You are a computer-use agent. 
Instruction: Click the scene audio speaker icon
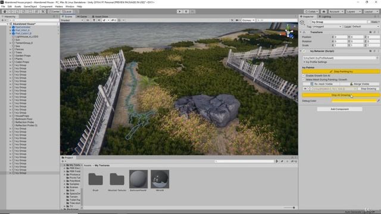(x=99, y=20)
